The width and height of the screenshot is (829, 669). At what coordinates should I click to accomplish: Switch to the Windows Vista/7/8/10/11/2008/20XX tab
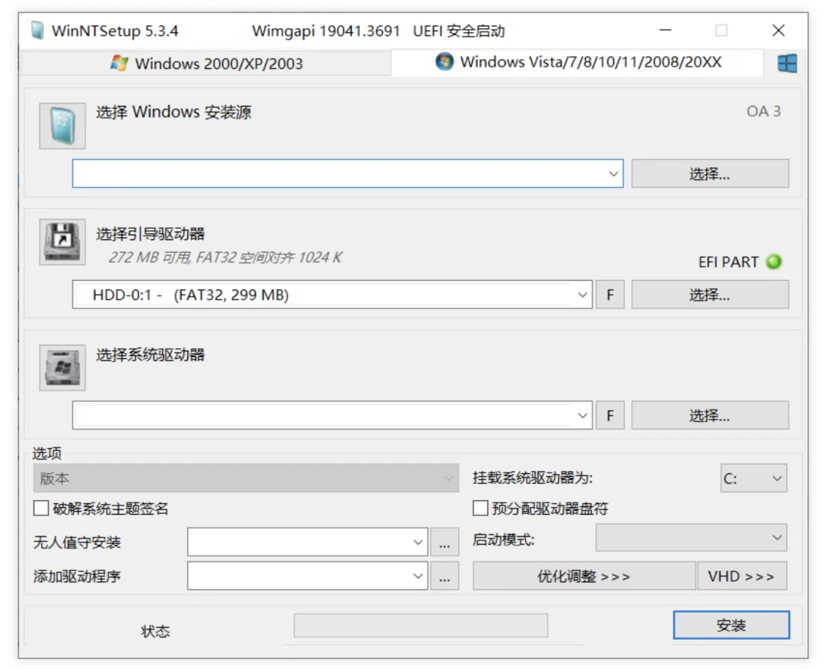pos(577,62)
